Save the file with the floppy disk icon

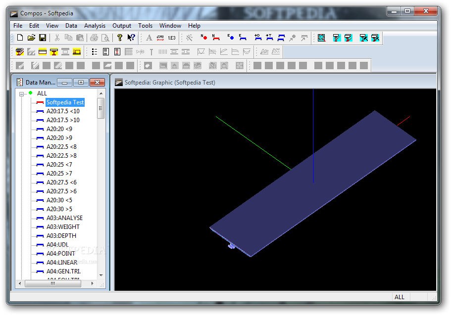43,38
